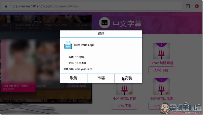The image size is (203, 115).
Task: Click the pink caption banner on featured thumbnail
Action: point(18,87)
